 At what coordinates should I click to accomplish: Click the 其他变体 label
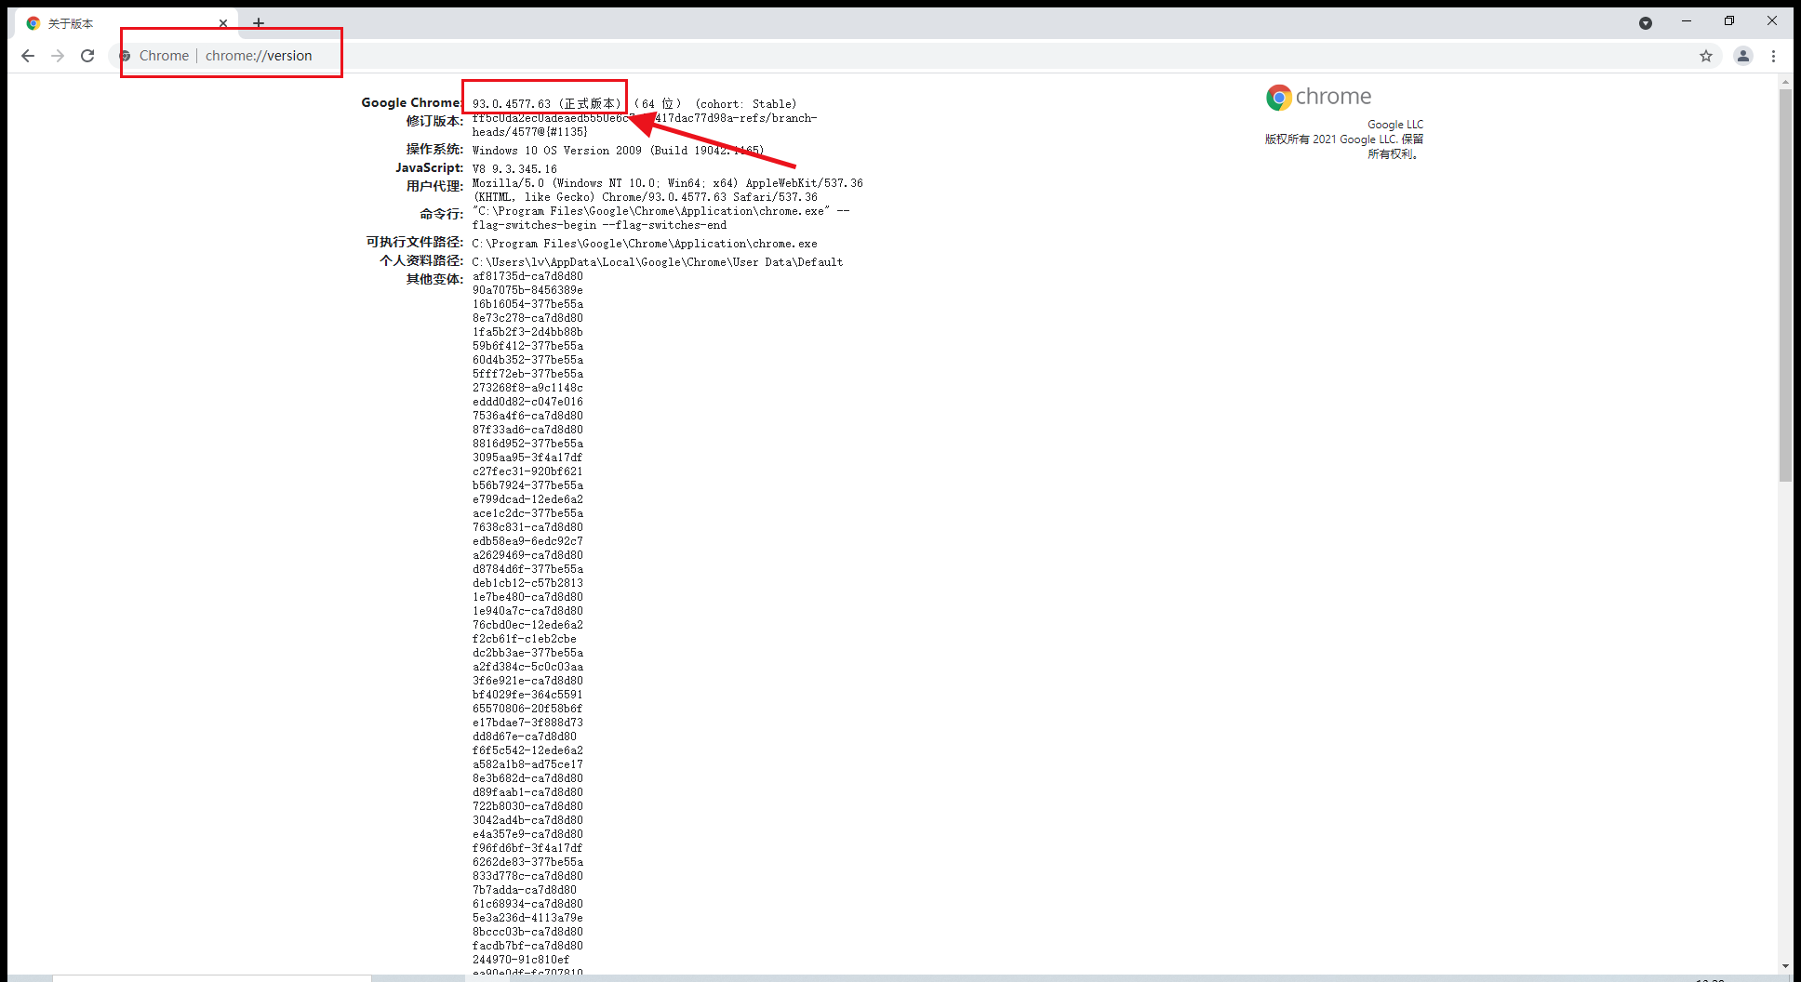[434, 279]
